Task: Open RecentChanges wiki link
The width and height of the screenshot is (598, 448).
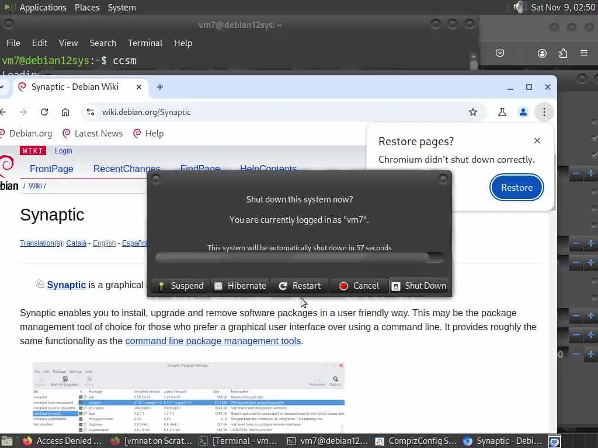Action: coord(127,169)
